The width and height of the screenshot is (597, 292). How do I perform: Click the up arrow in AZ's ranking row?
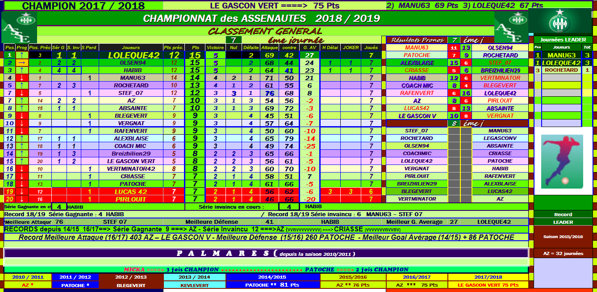(22, 101)
